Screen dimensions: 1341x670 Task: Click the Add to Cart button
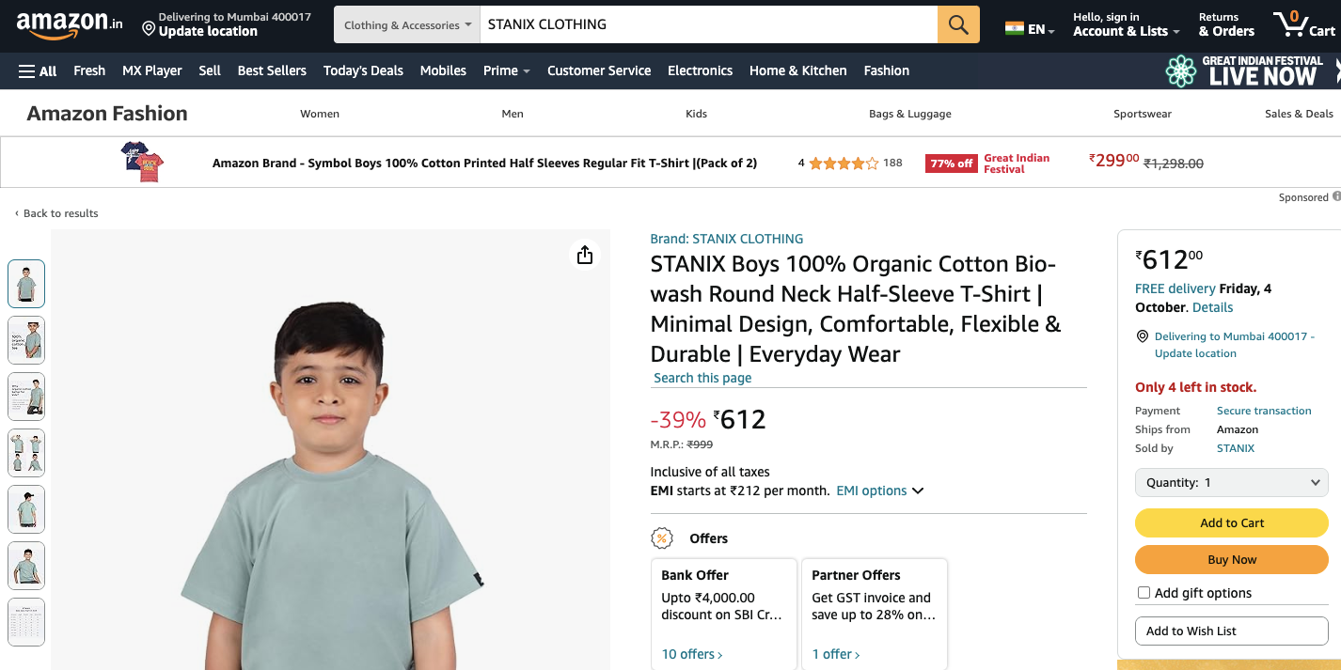point(1231,522)
